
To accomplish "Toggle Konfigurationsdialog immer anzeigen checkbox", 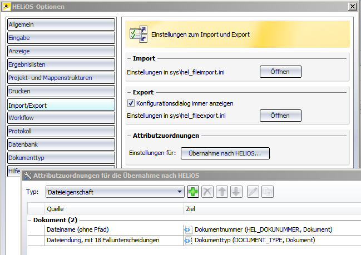I will coord(131,103).
